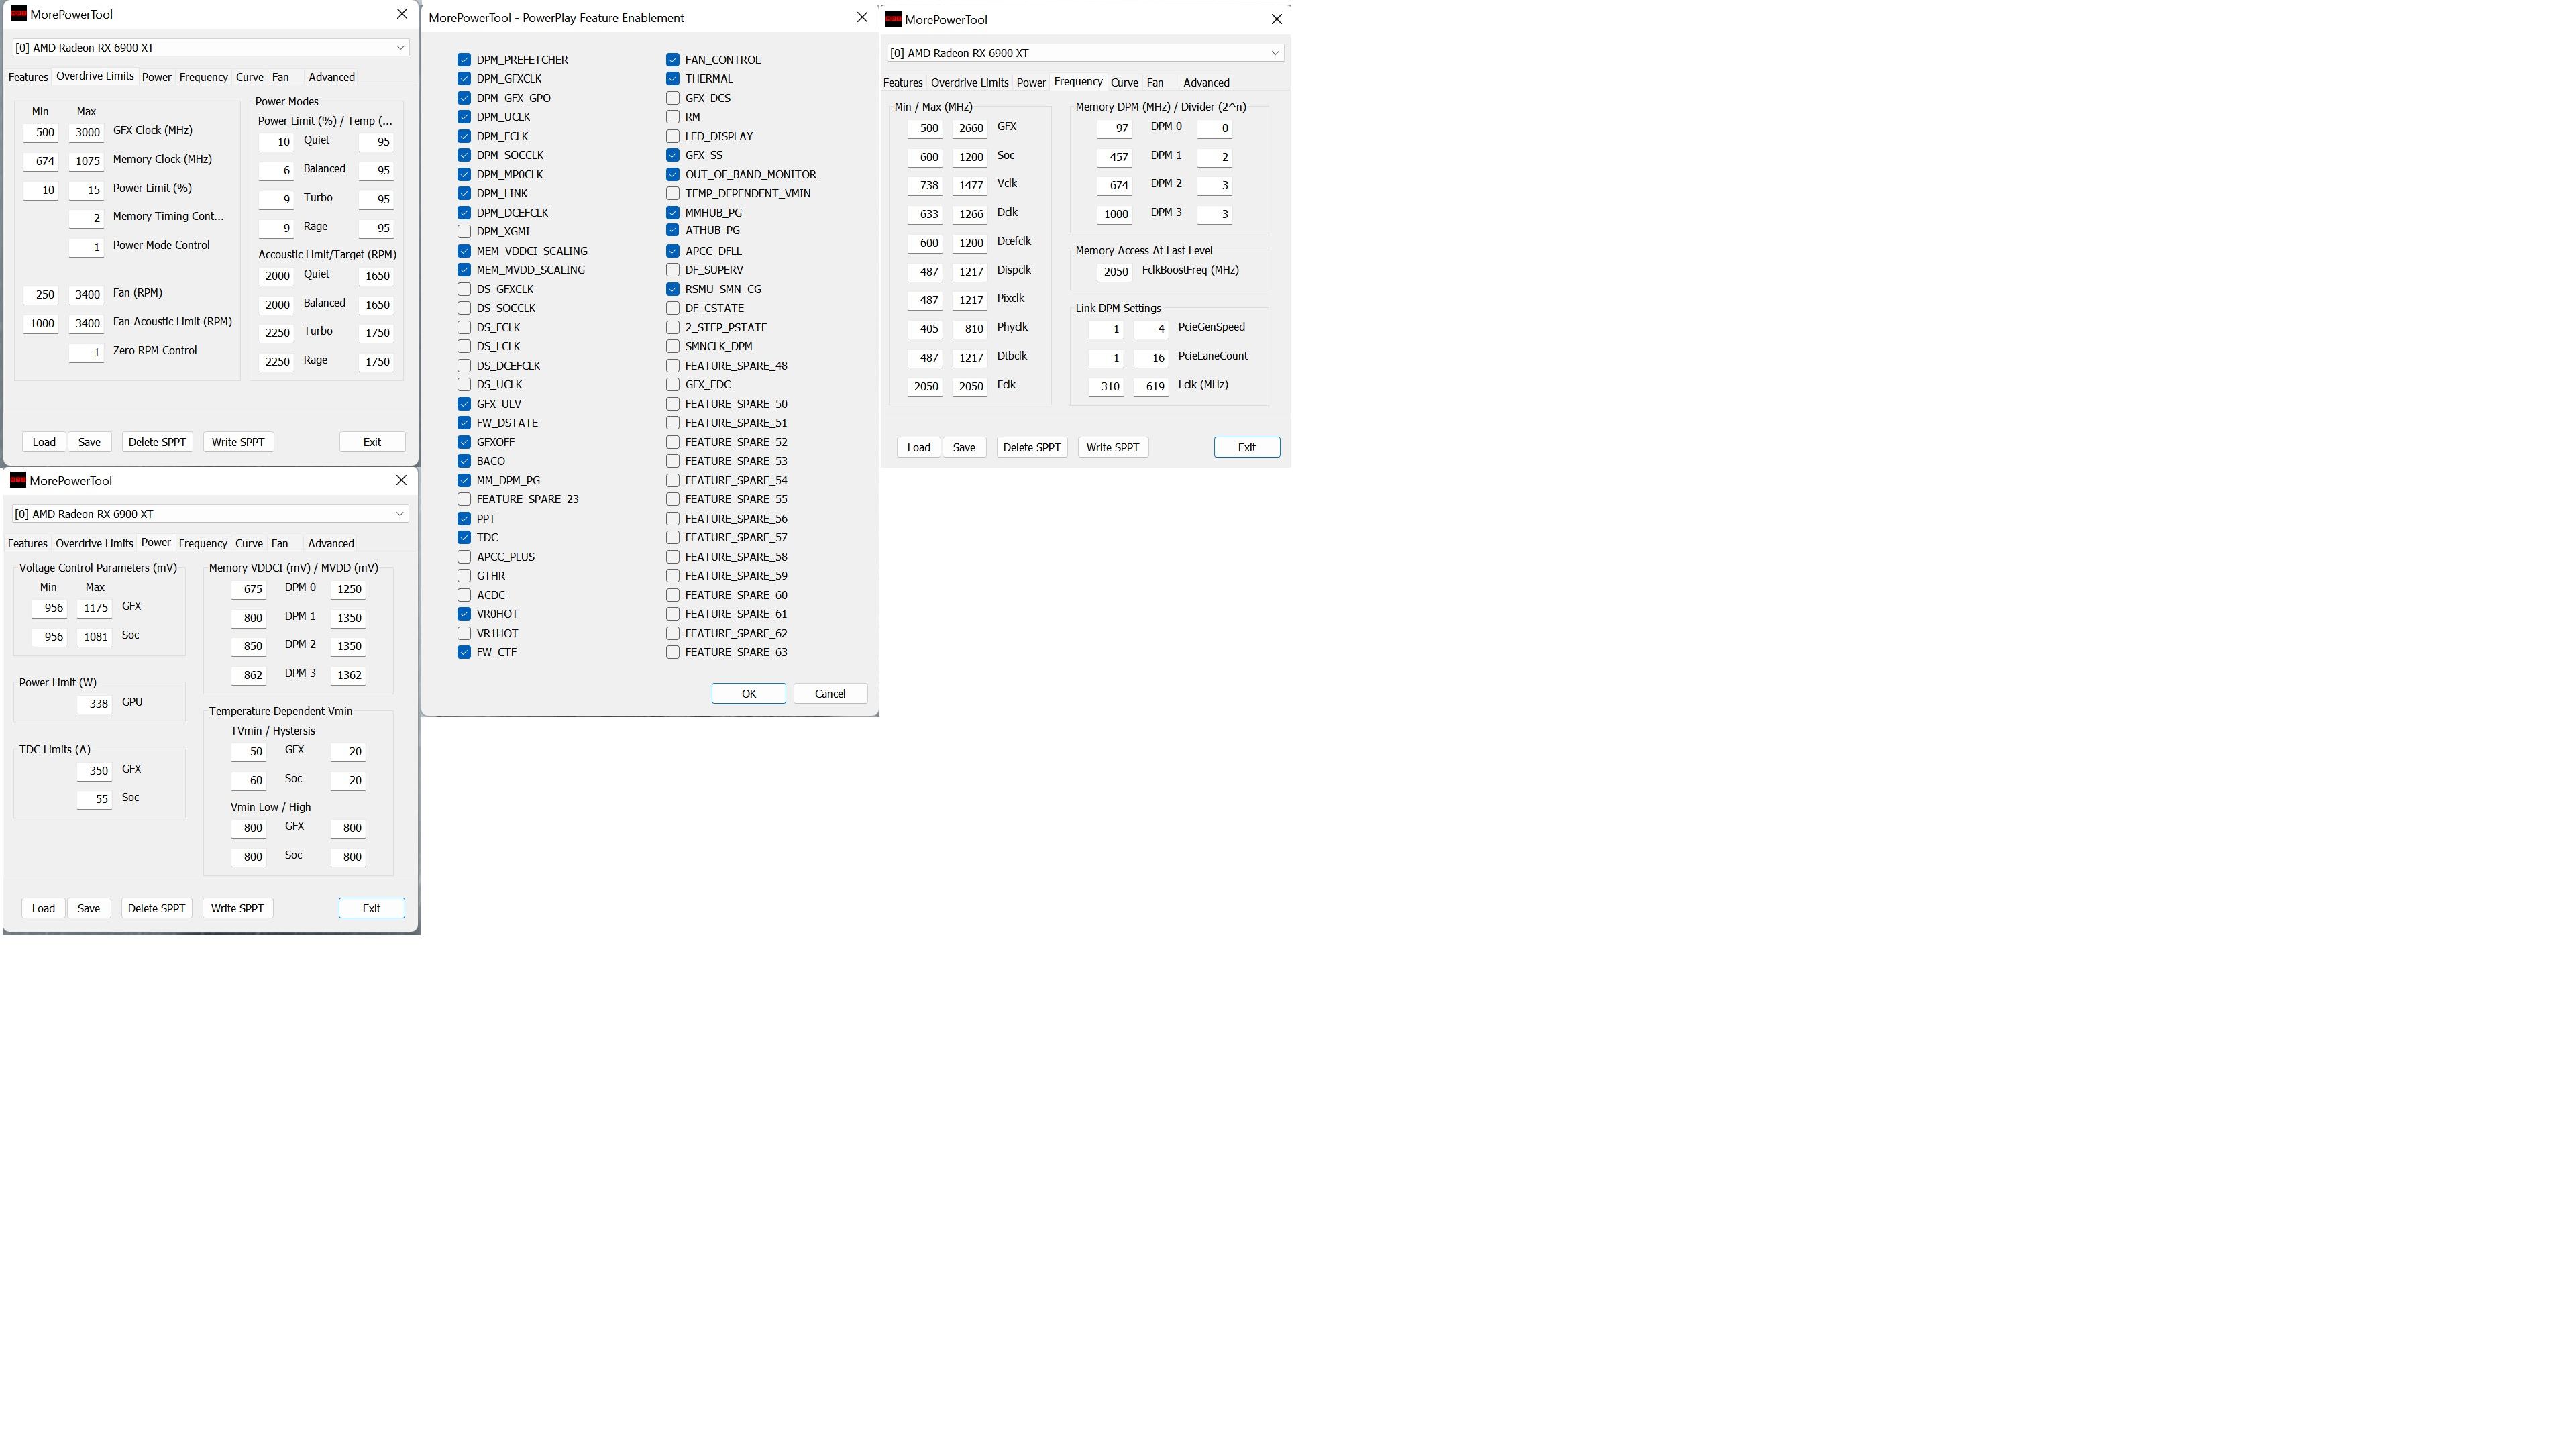Uncheck DPM_PREFETCHER feature

[x=464, y=59]
